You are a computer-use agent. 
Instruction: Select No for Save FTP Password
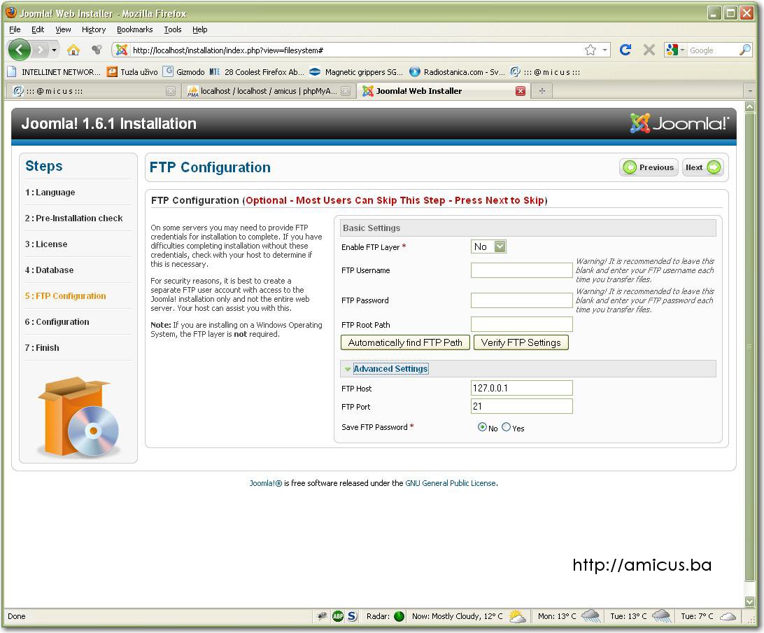pos(482,427)
